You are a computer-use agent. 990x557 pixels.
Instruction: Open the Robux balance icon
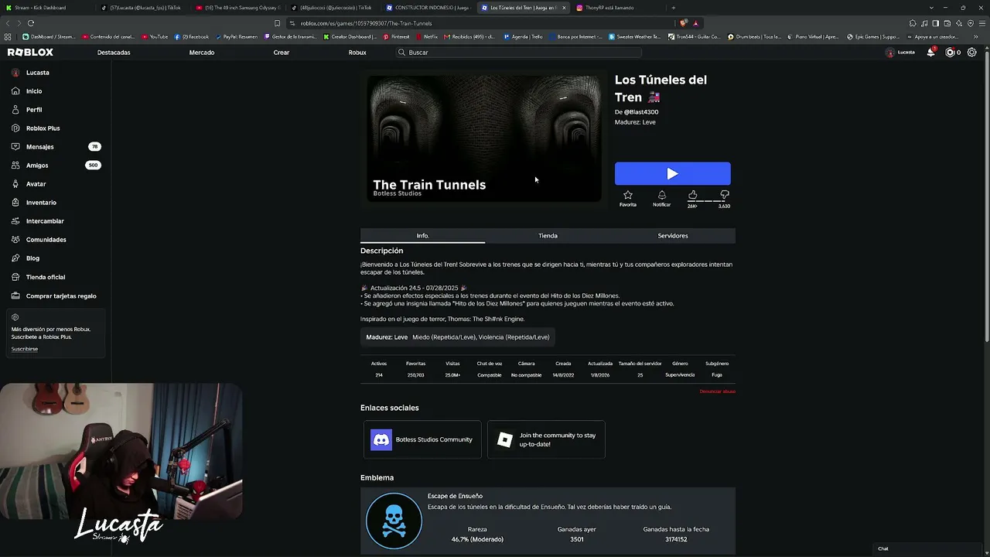[x=951, y=53]
